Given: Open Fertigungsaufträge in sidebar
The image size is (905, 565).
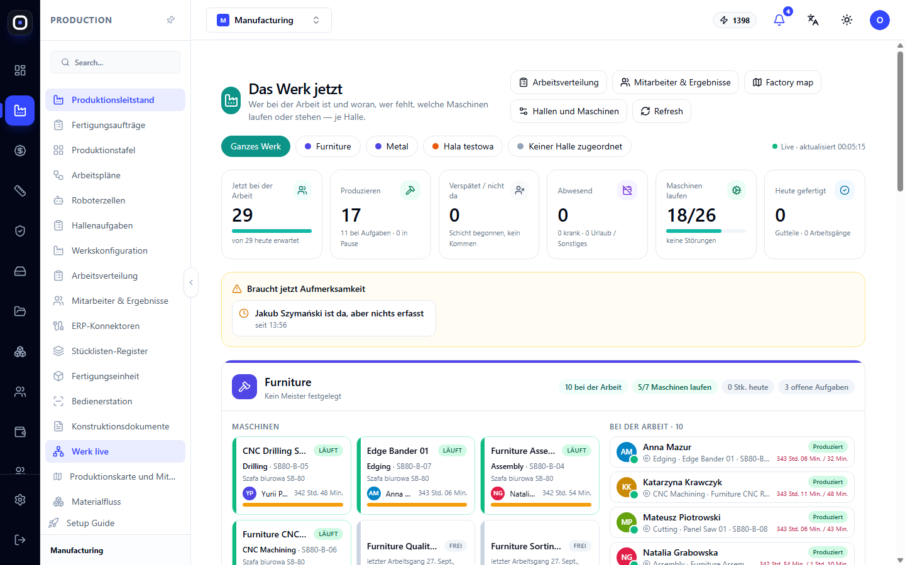Looking at the screenshot, I should pos(115,125).
